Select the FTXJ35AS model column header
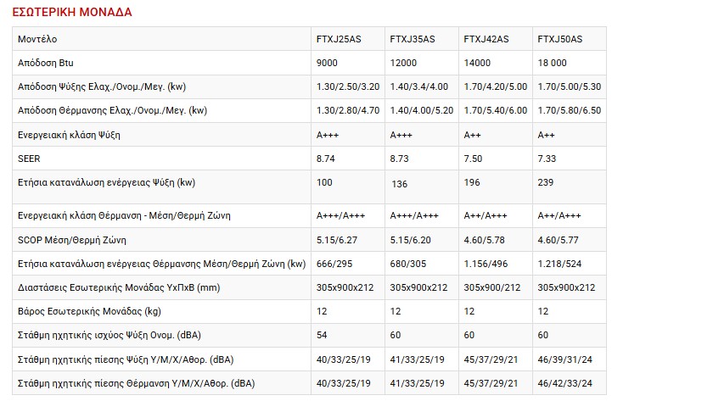This screenshot has height=401, width=713. [x=413, y=40]
